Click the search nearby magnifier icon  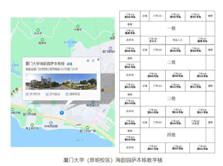(x=67, y=94)
